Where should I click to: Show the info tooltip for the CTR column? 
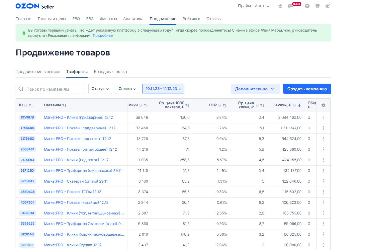tap(220, 105)
